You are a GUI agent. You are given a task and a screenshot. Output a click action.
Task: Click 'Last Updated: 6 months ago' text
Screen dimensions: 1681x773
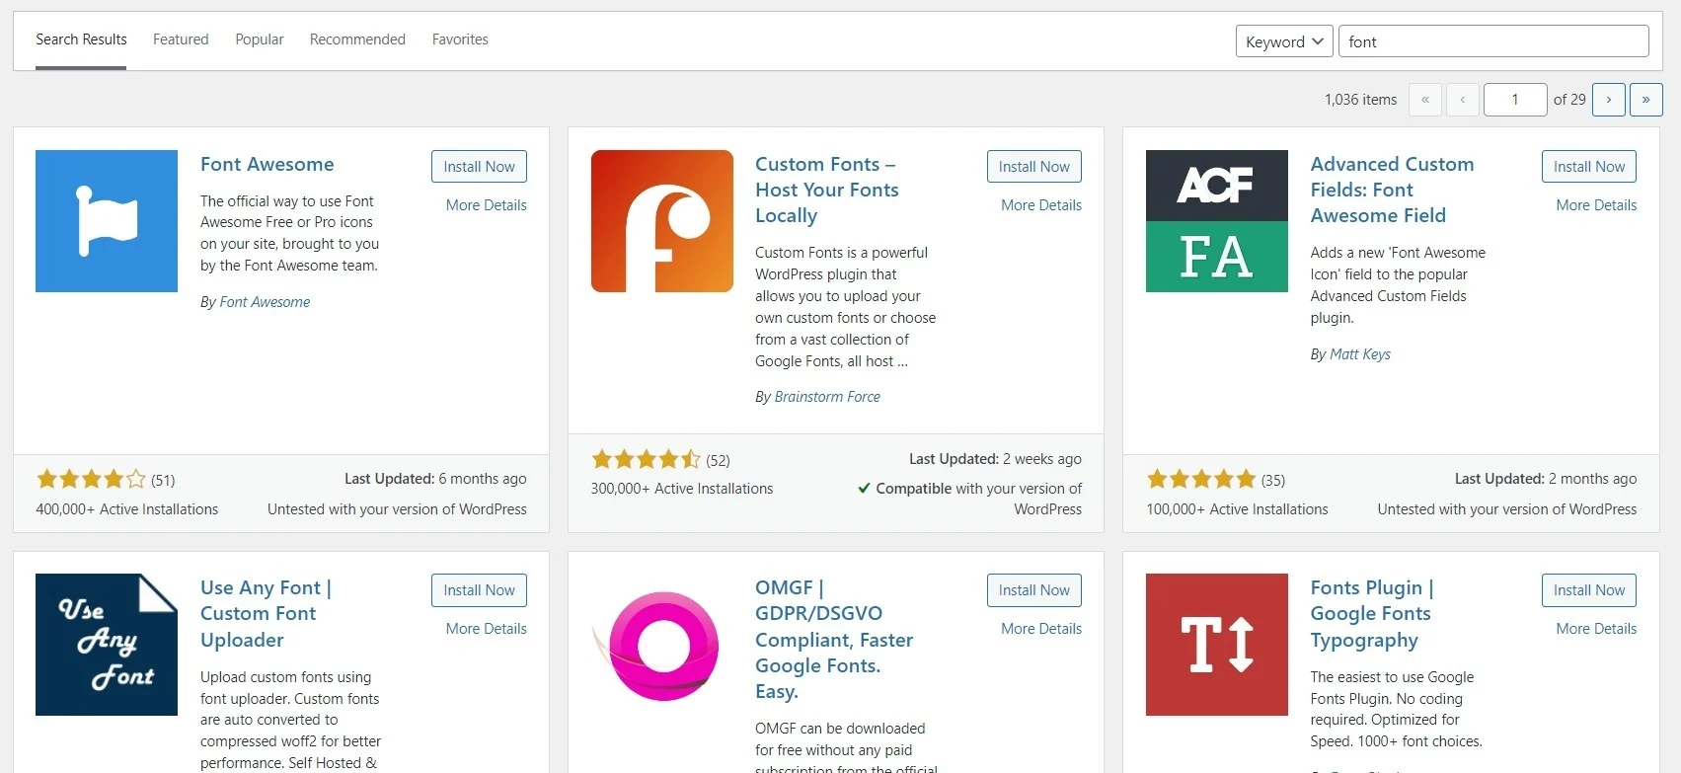click(435, 479)
